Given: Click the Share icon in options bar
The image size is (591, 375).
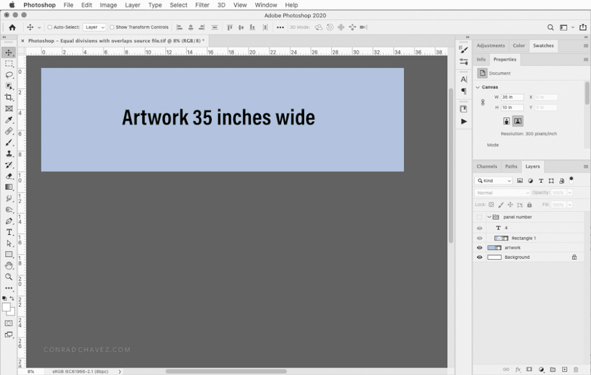Looking at the screenshot, I should click(583, 27).
